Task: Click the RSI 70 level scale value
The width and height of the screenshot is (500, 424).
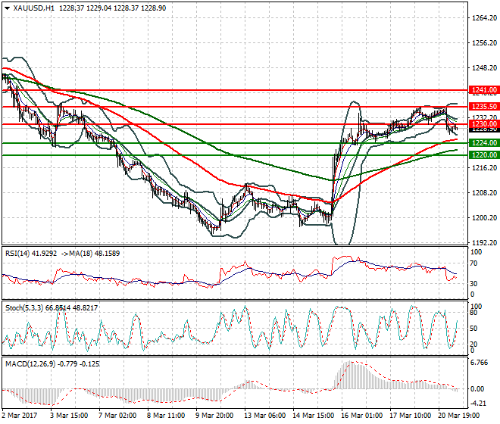Action: click(x=473, y=263)
